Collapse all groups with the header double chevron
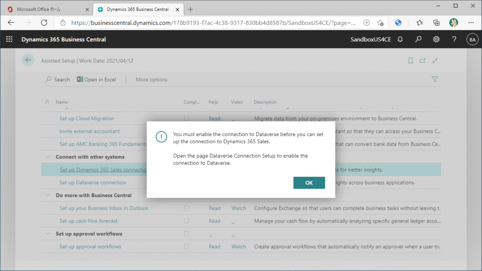 tap(48, 102)
